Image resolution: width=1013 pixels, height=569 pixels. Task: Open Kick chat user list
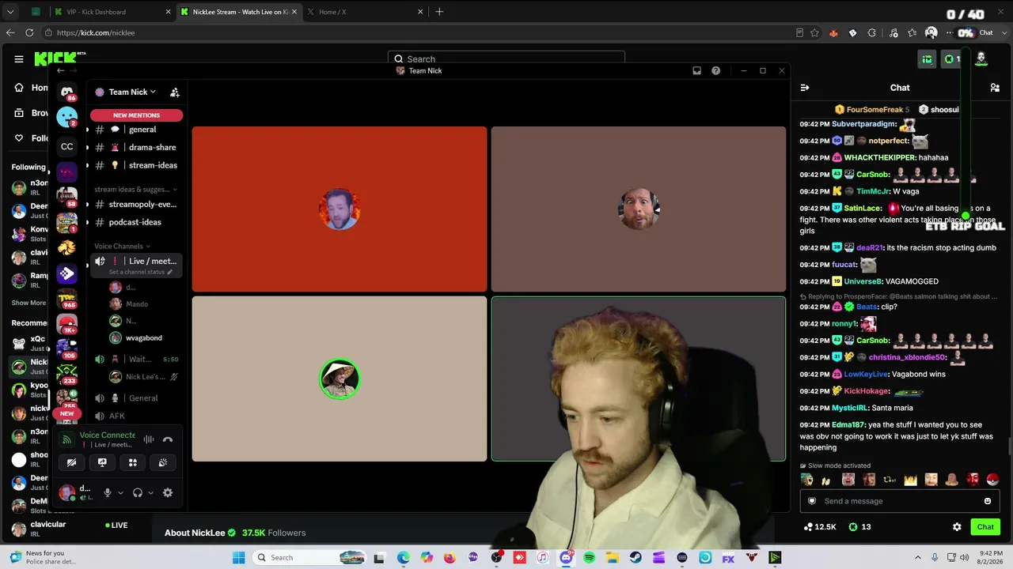pos(995,88)
